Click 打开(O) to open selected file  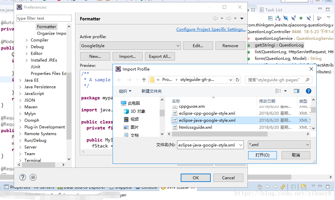[263, 155]
